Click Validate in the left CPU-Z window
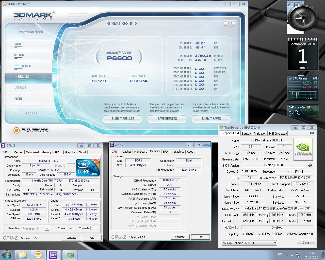This screenshot has width=325, height=260. [x=71, y=238]
